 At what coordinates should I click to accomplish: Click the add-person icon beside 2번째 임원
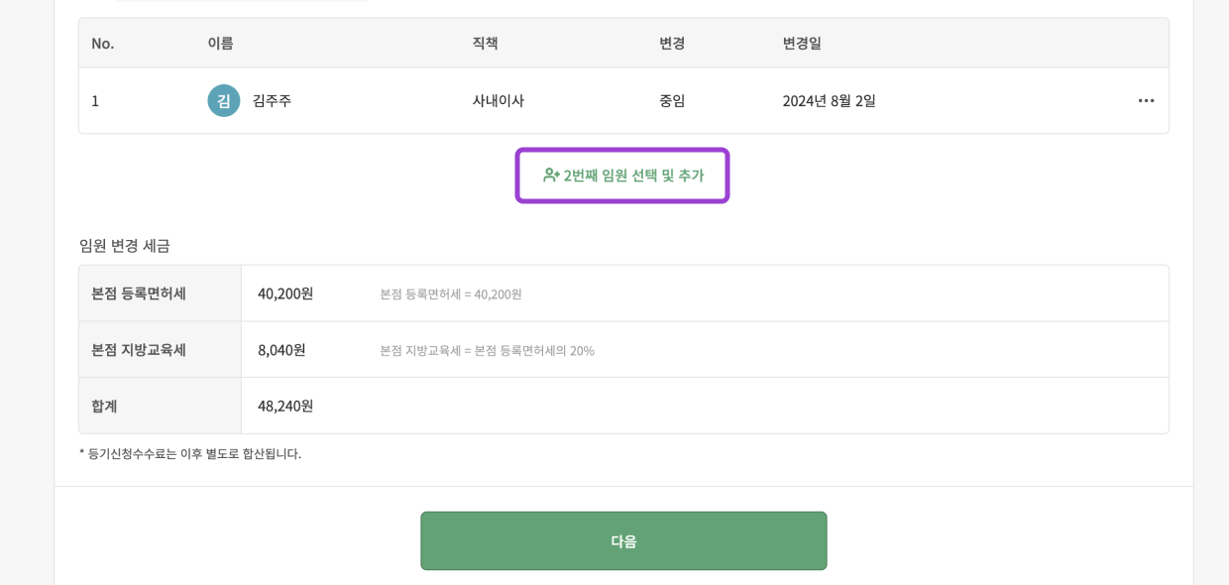pos(551,175)
